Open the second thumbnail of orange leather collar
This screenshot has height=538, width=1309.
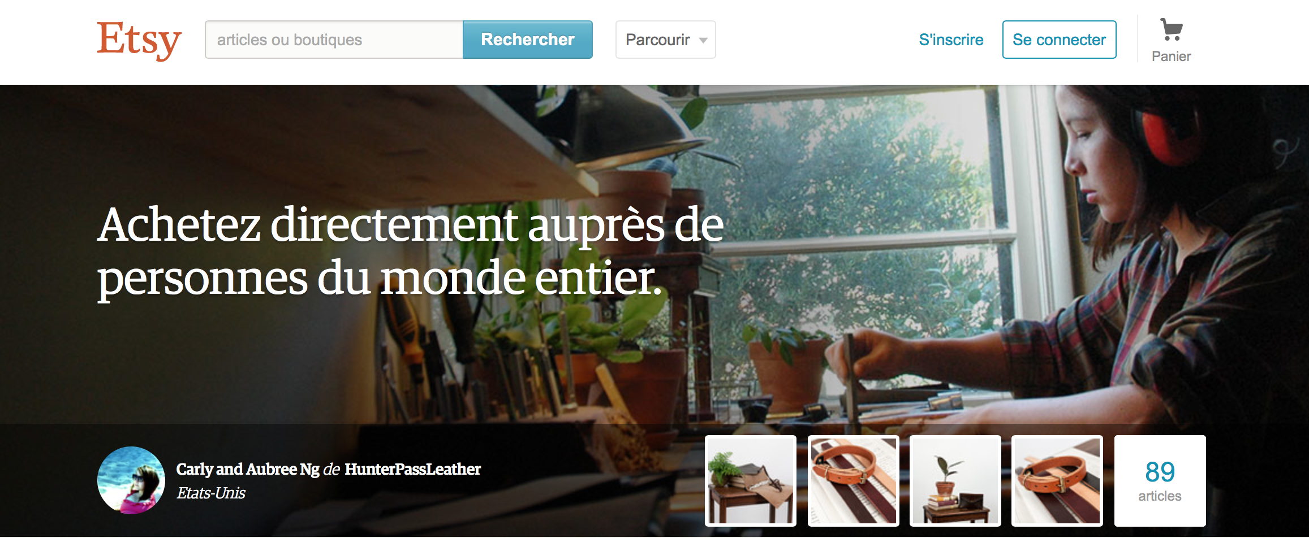coord(853,480)
